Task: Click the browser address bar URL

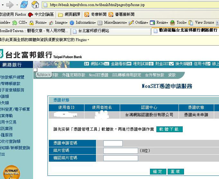Action: 96,5
